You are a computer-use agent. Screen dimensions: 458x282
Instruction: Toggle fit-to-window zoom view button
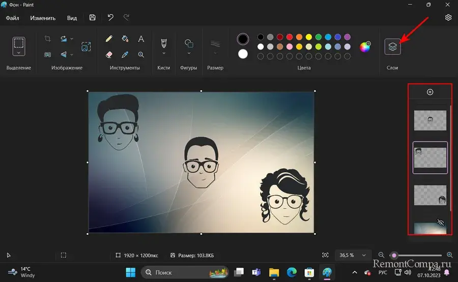click(326, 255)
